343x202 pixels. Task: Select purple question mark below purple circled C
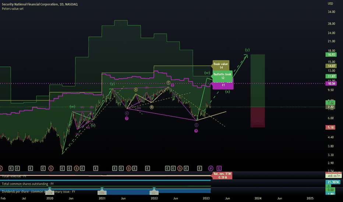(x=196, y=131)
